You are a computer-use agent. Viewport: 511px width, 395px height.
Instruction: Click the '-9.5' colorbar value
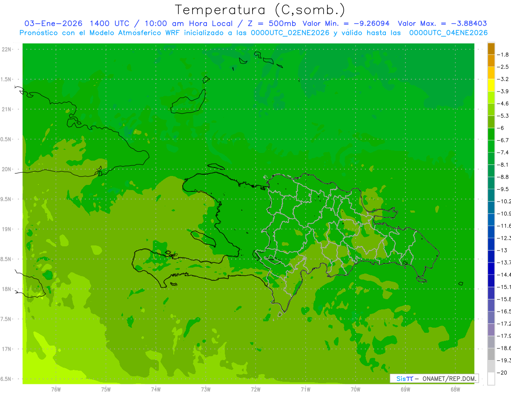(x=503, y=189)
